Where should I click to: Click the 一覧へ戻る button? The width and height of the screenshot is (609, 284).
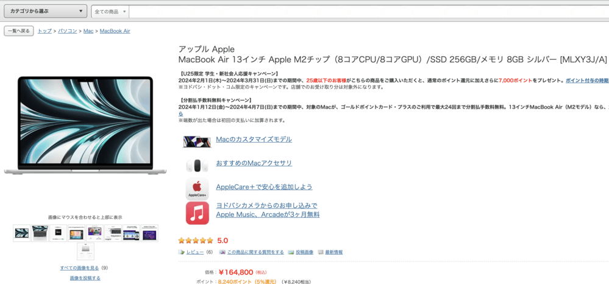(19, 31)
